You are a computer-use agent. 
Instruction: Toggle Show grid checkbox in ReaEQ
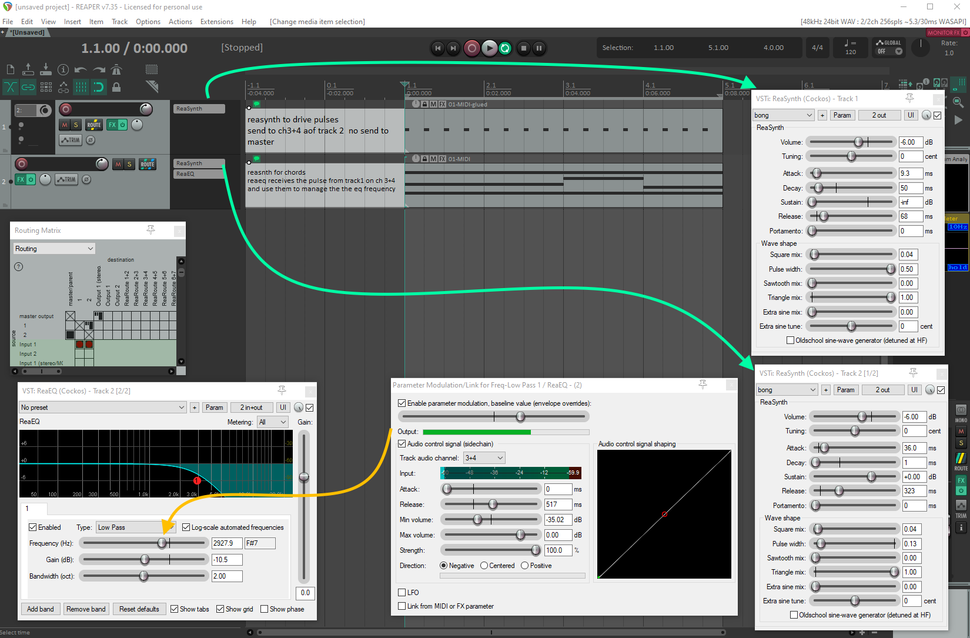[220, 609]
